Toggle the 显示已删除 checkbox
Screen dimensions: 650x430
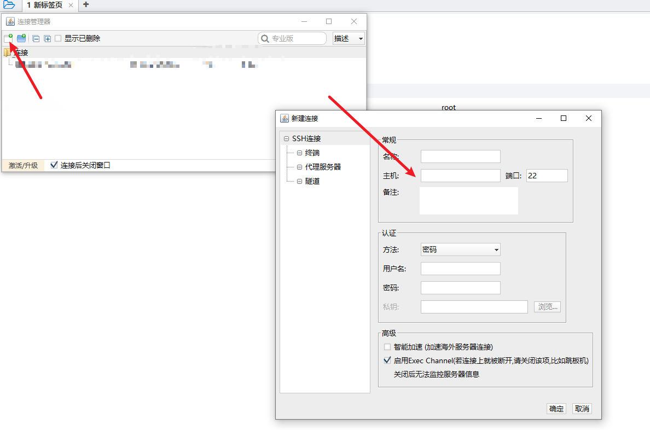(58, 38)
